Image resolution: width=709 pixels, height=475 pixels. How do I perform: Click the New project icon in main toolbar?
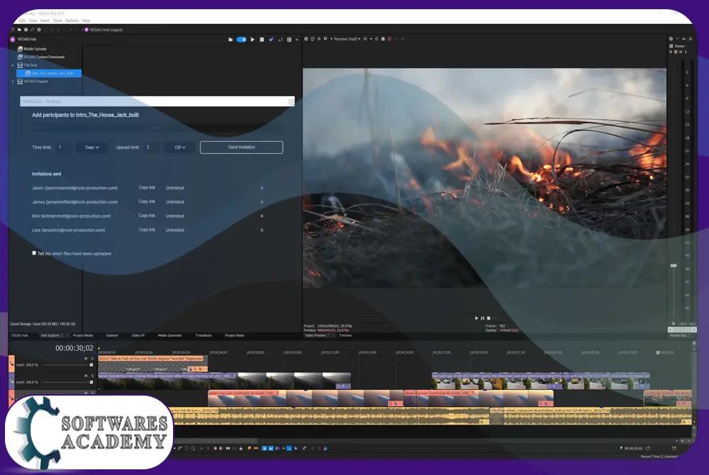[x=13, y=30]
